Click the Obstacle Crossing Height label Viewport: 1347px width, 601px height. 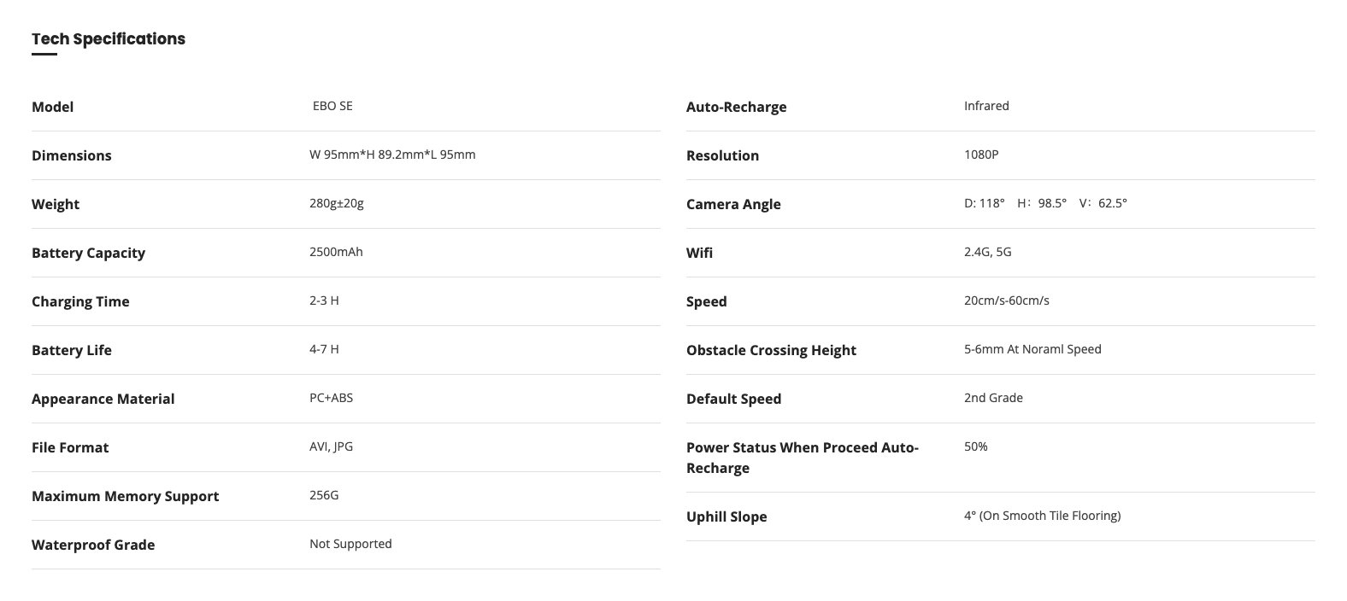point(771,350)
